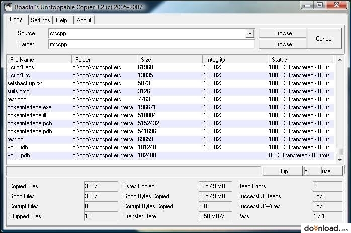Maximize the Unstoppable Copier window
The image size is (351, 233).
[320, 5]
